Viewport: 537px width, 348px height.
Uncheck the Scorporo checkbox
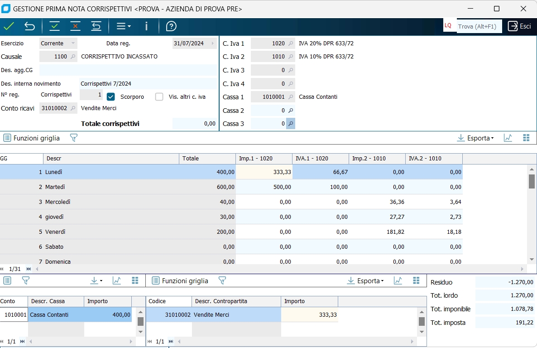[111, 97]
